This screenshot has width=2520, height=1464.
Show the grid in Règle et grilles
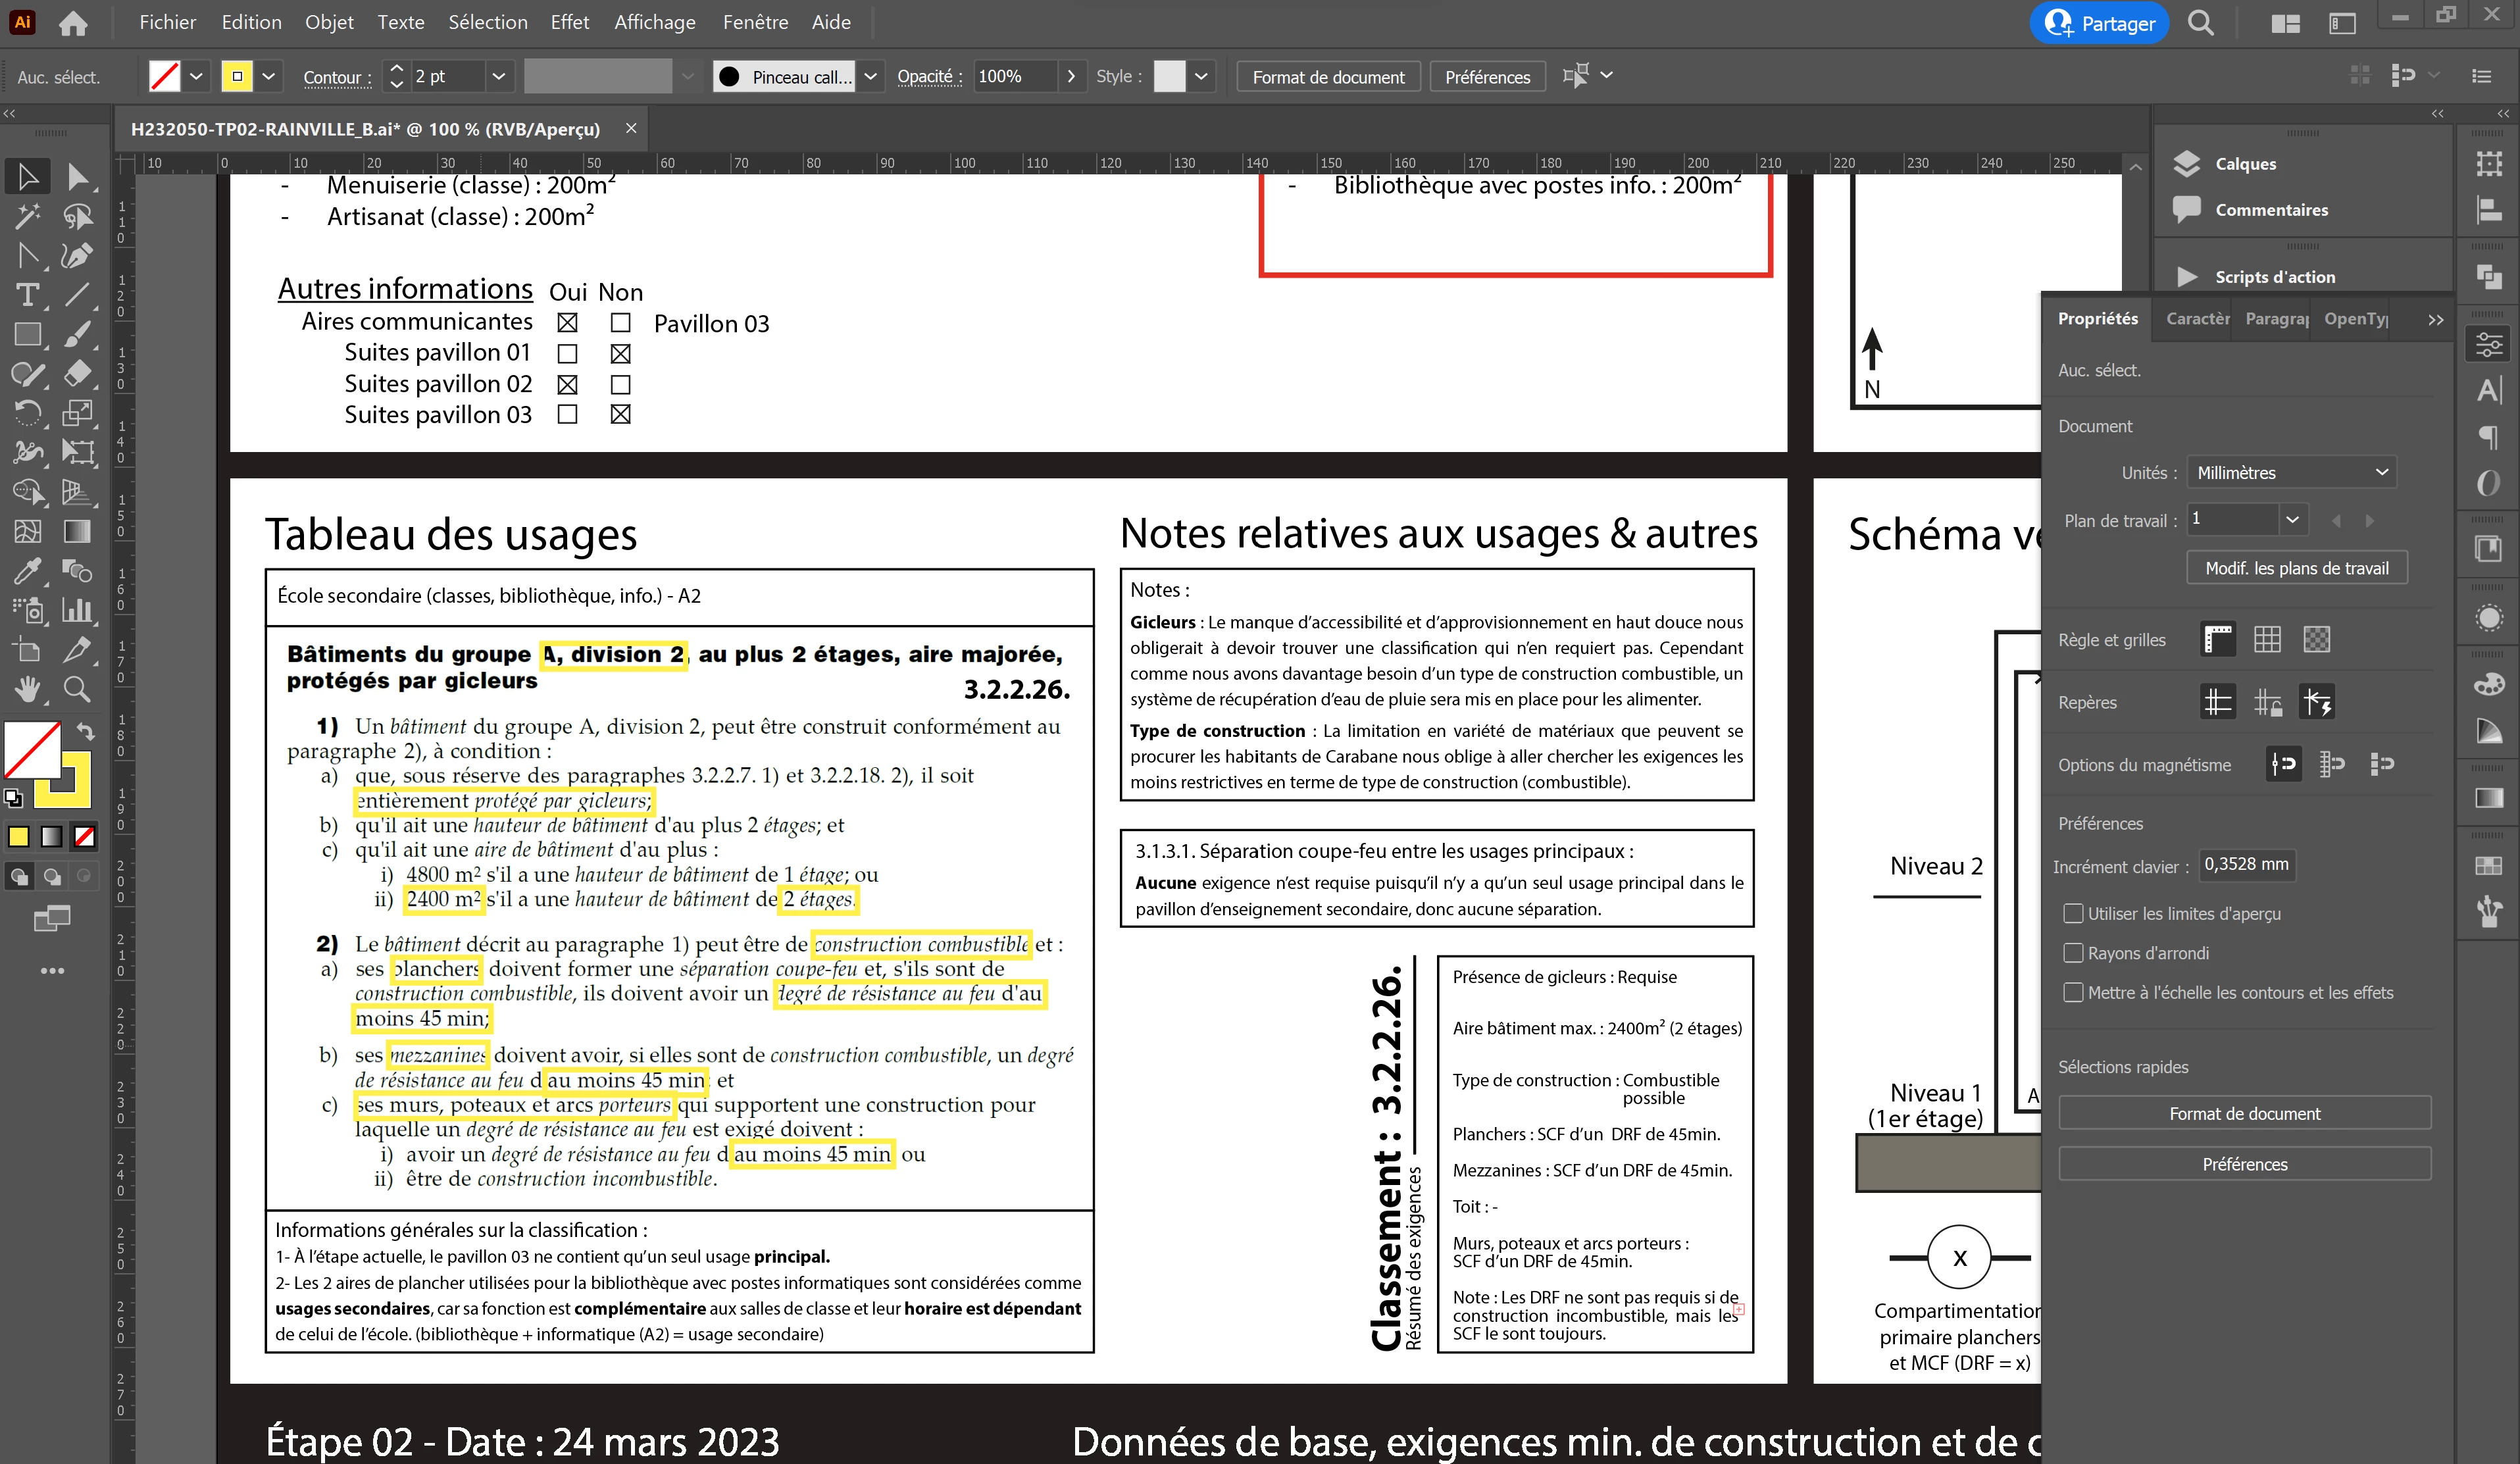click(x=2267, y=639)
